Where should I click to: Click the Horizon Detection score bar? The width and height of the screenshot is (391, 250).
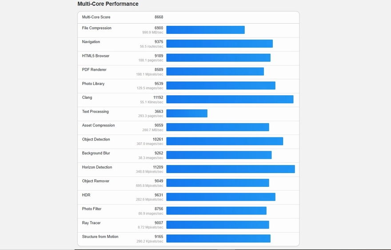(x=231, y=169)
